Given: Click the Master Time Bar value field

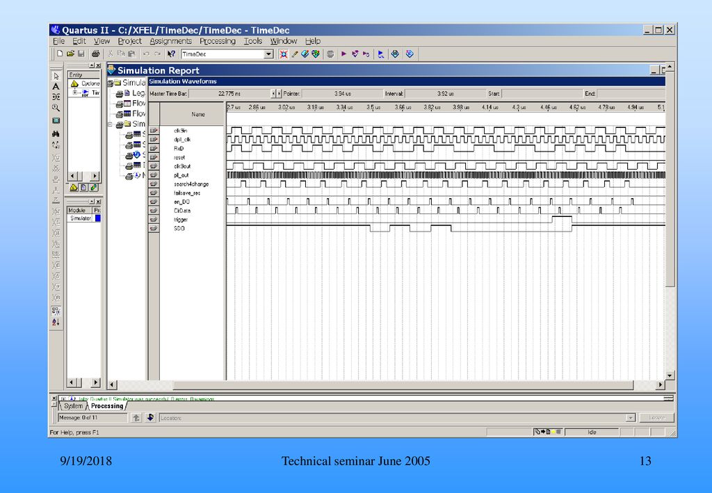Looking at the screenshot, I should pos(229,93).
